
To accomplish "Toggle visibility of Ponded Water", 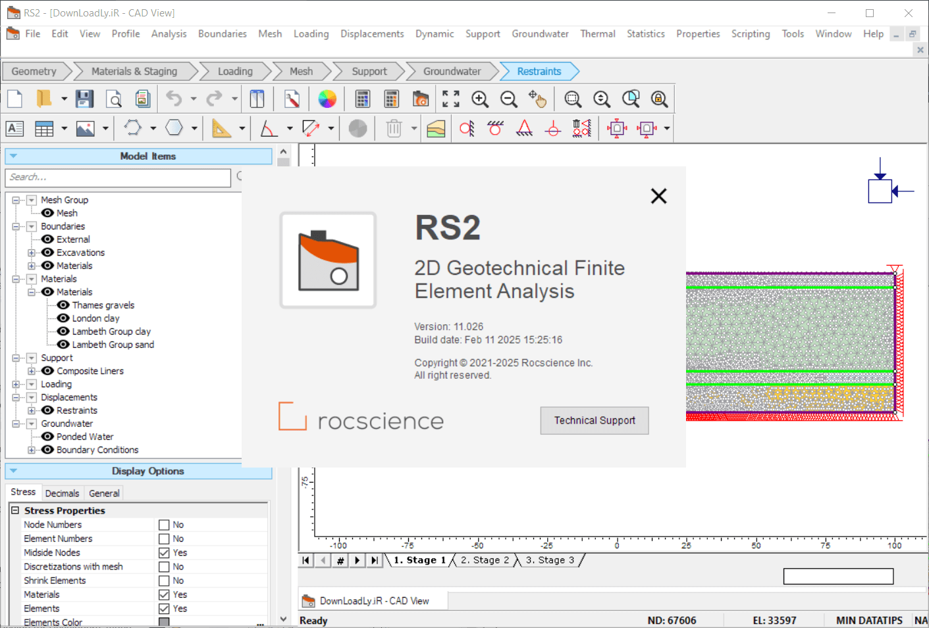I will pos(47,437).
